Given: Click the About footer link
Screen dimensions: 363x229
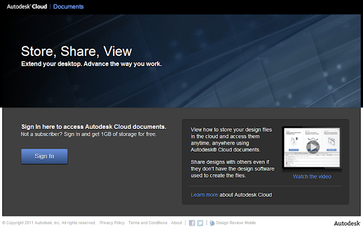Looking at the screenshot, I should tap(176, 223).
